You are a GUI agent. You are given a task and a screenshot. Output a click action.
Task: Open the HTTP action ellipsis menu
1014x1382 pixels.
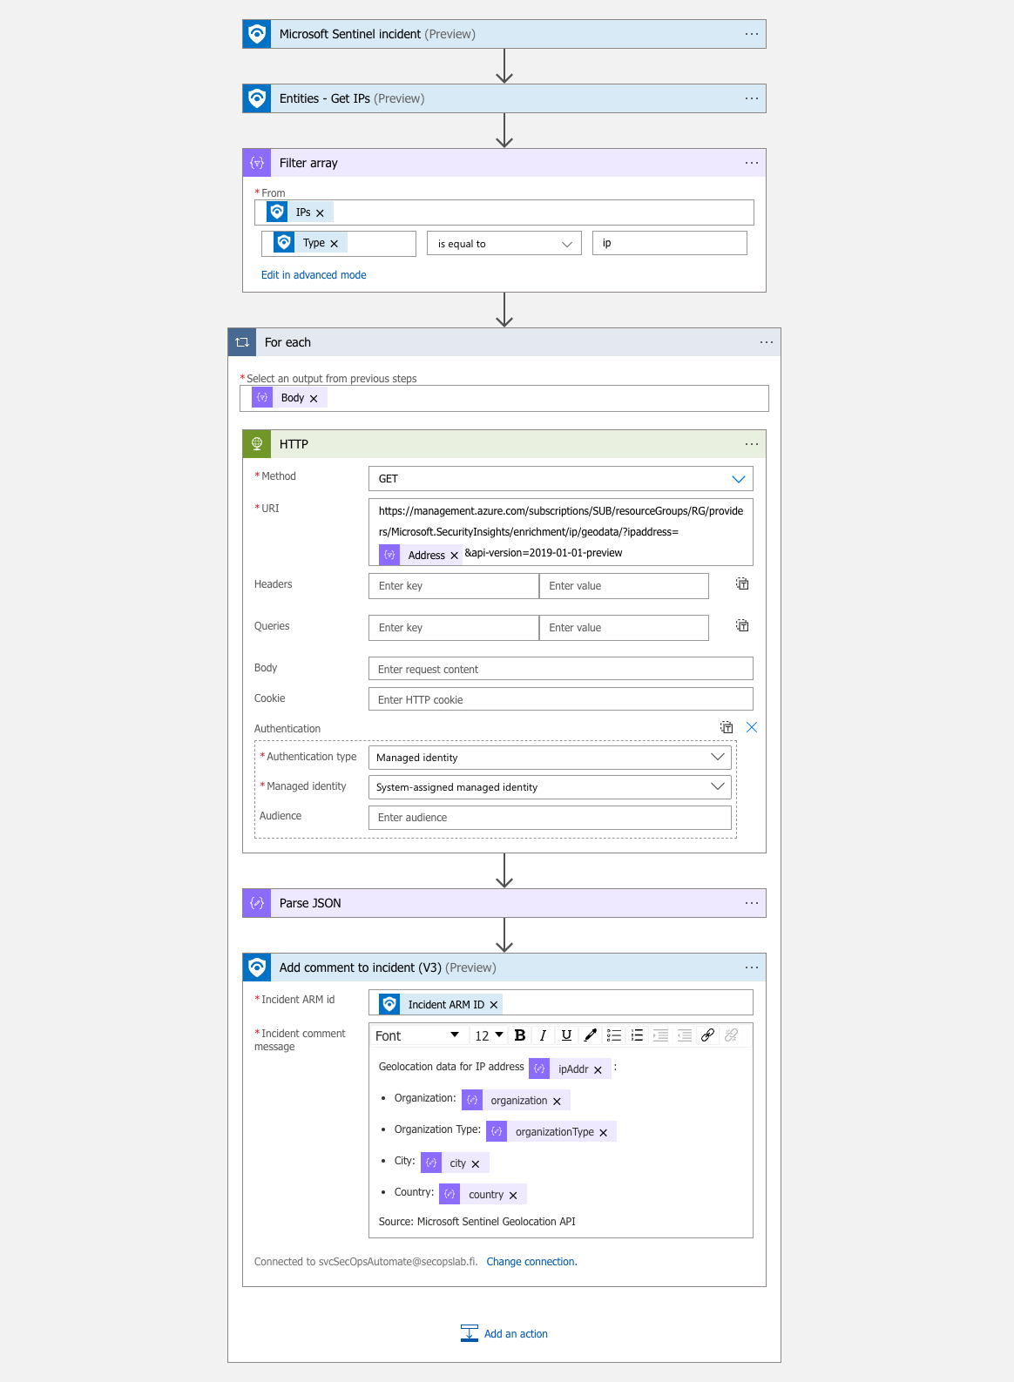tap(752, 444)
